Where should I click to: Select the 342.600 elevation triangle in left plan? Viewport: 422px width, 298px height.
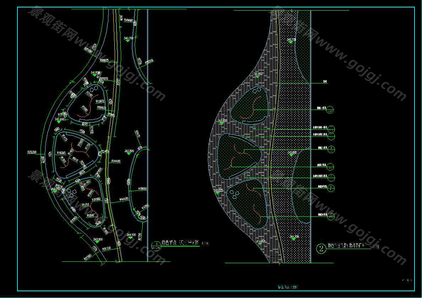point(59,122)
